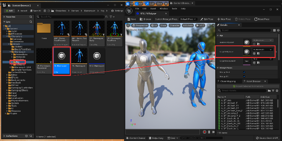Image resolution: width=282 pixels, height=141 pixels.
Task: Click the Content Browser Settings gear
Action: [x=117, y=11]
